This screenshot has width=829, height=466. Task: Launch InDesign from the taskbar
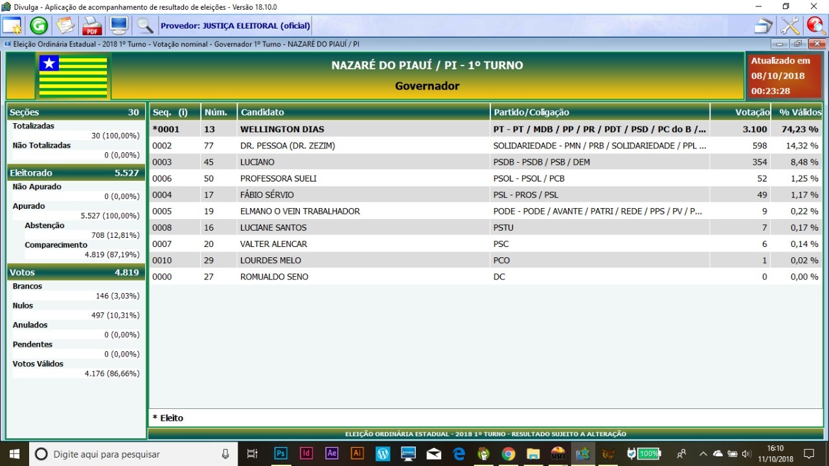(x=306, y=454)
